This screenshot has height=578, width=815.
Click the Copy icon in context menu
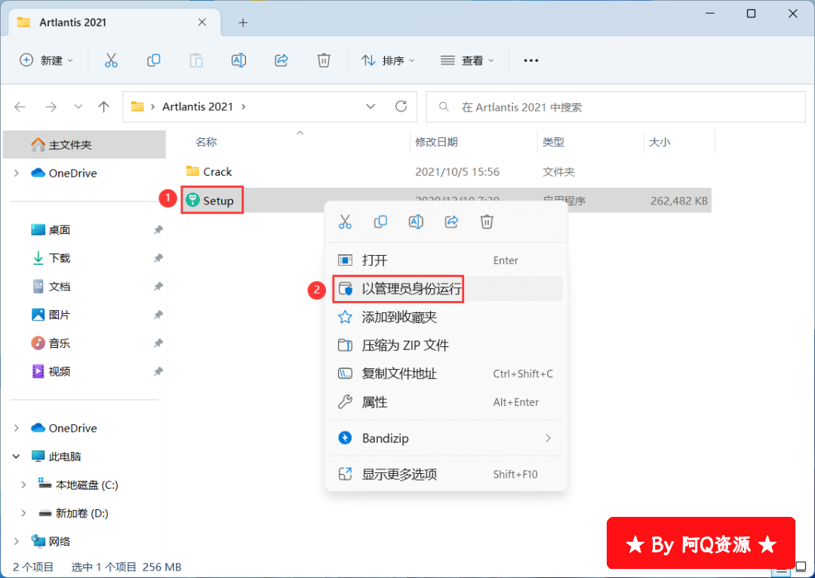tap(380, 222)
